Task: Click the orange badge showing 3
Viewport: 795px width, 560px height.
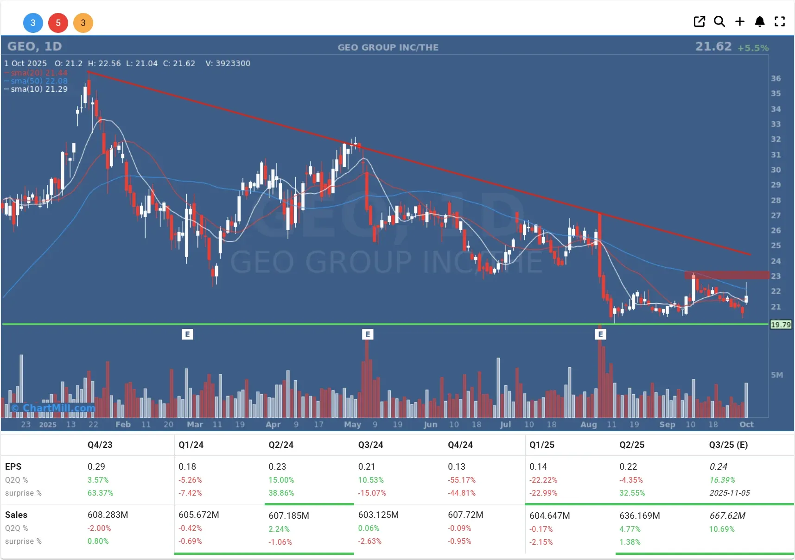Action: coord(83,23)
